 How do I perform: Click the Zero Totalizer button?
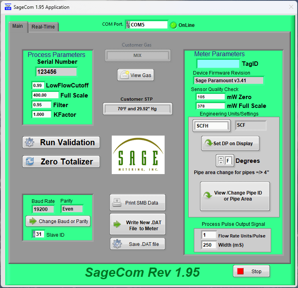click(x=61, y=161)
